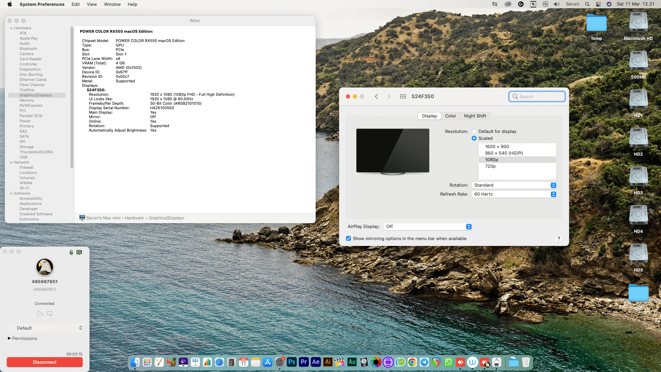661x372 pixels.
Task: Open the chat bubble icon under Connected
Action: point(50,314)
